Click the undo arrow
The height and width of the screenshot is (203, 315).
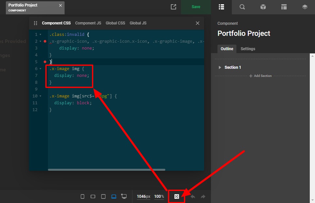(193, 196)
